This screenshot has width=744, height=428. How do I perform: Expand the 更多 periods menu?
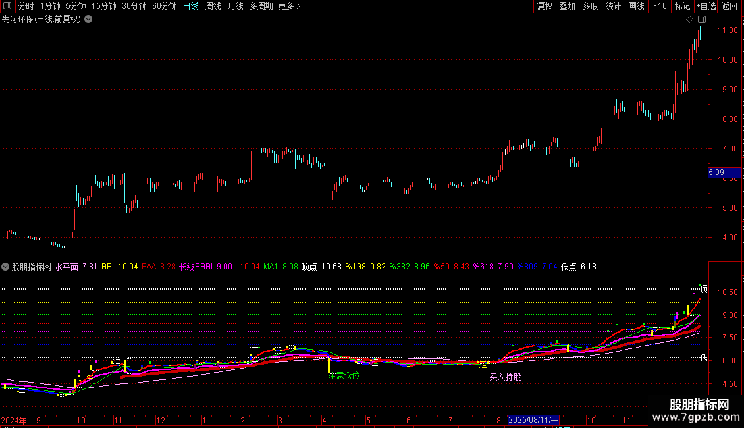coord(289,6)
